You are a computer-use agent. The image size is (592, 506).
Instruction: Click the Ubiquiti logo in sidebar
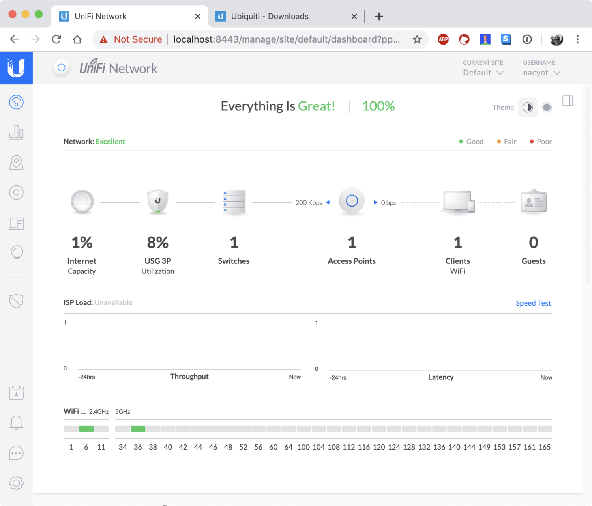16,68
